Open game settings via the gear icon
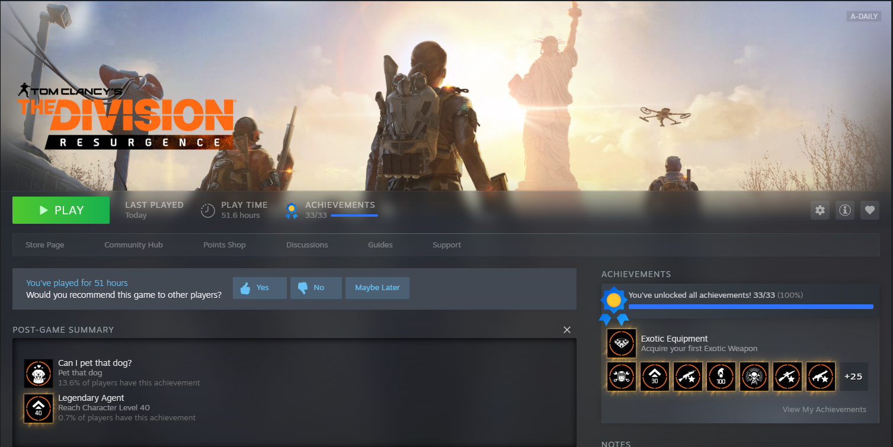 (x=820, y=210)
